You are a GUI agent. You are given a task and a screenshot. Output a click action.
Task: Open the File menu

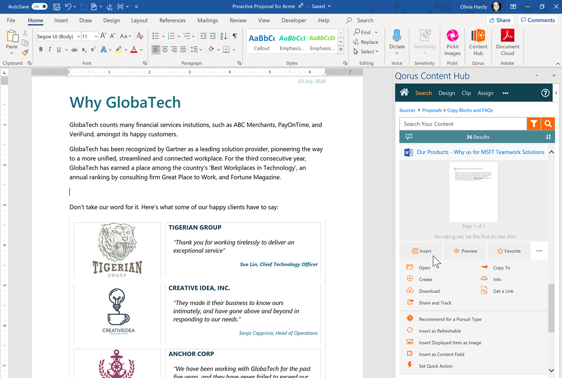coord(11,20)
